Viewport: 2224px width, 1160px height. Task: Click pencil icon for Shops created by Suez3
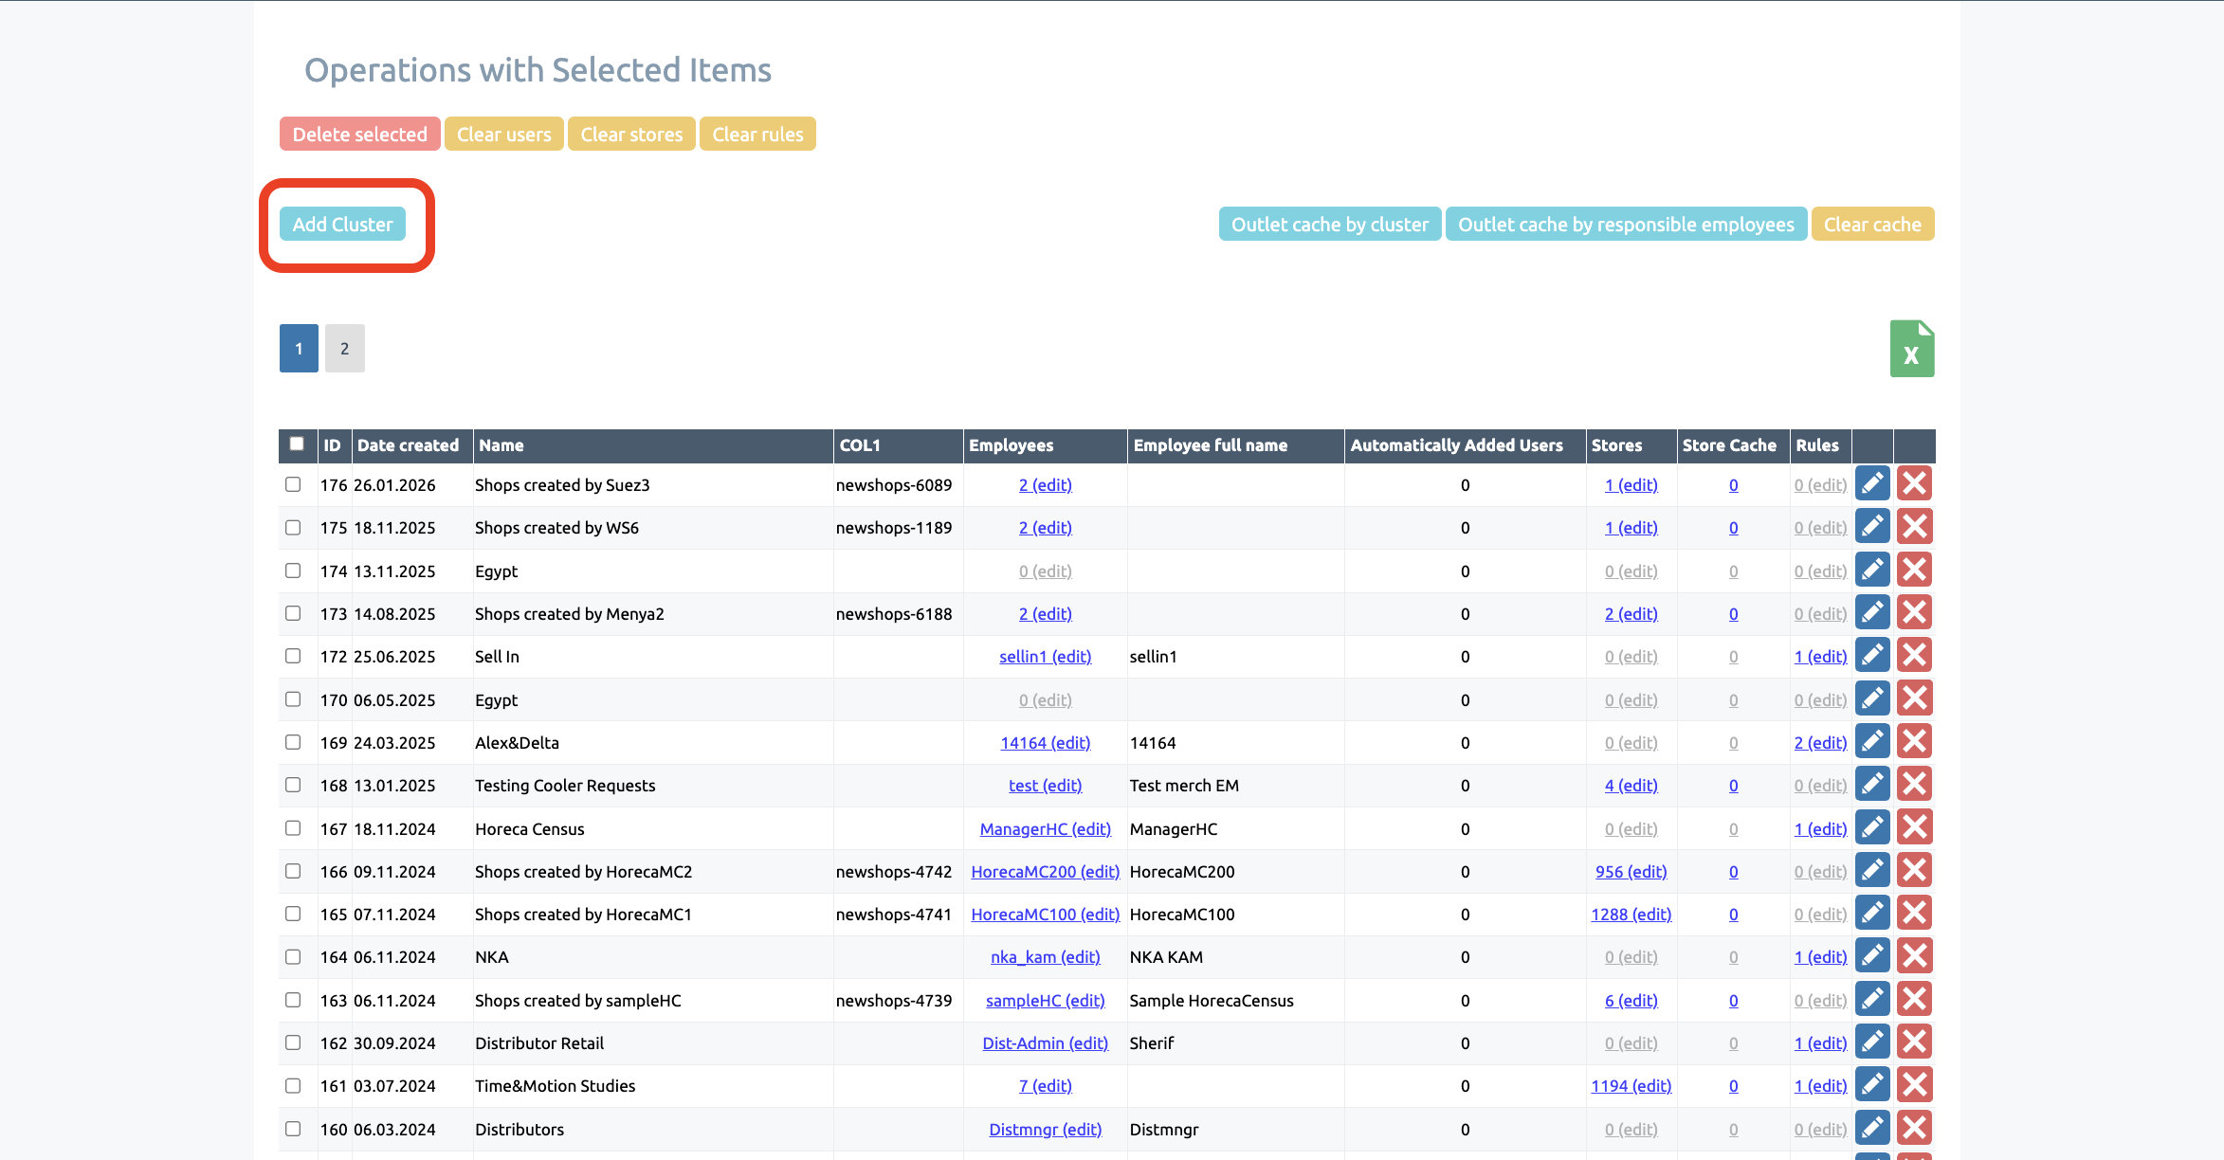point(1872,484)
